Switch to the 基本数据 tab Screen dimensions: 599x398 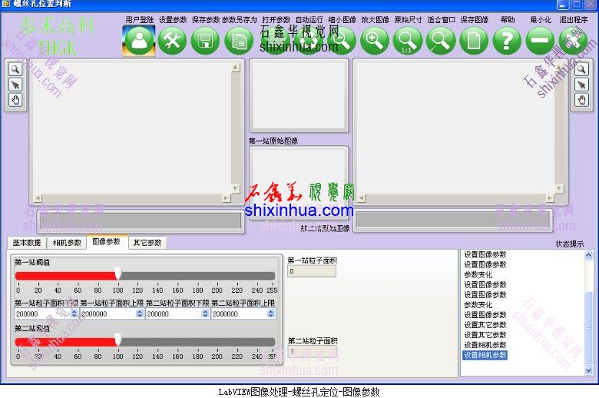27,243
